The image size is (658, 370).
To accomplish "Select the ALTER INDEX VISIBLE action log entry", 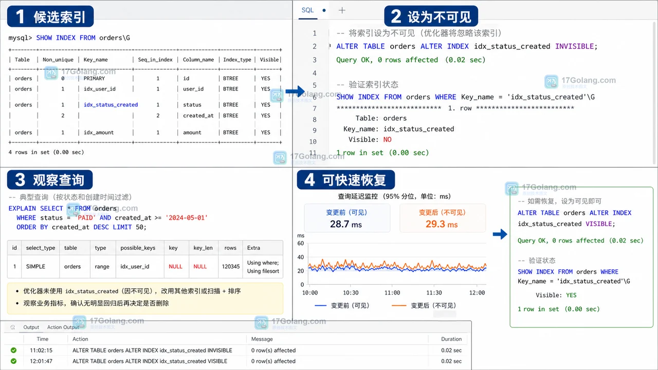I will coord(150,361).
